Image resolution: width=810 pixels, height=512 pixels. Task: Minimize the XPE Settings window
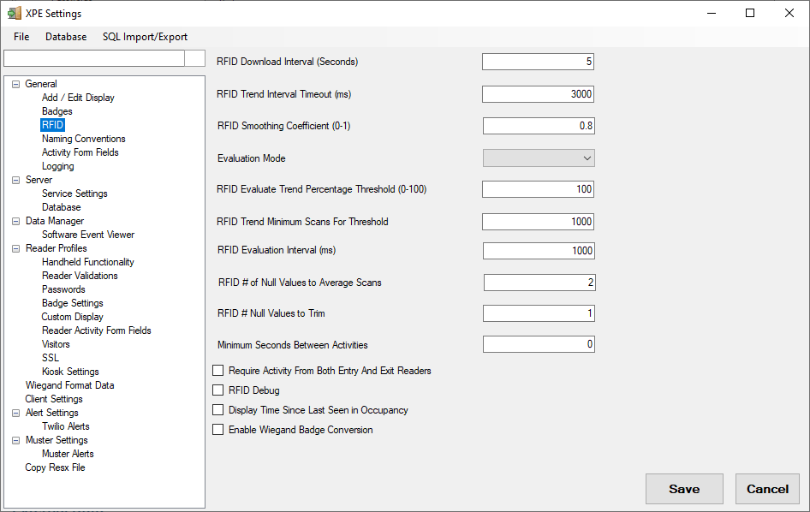[x=712, y=13]
